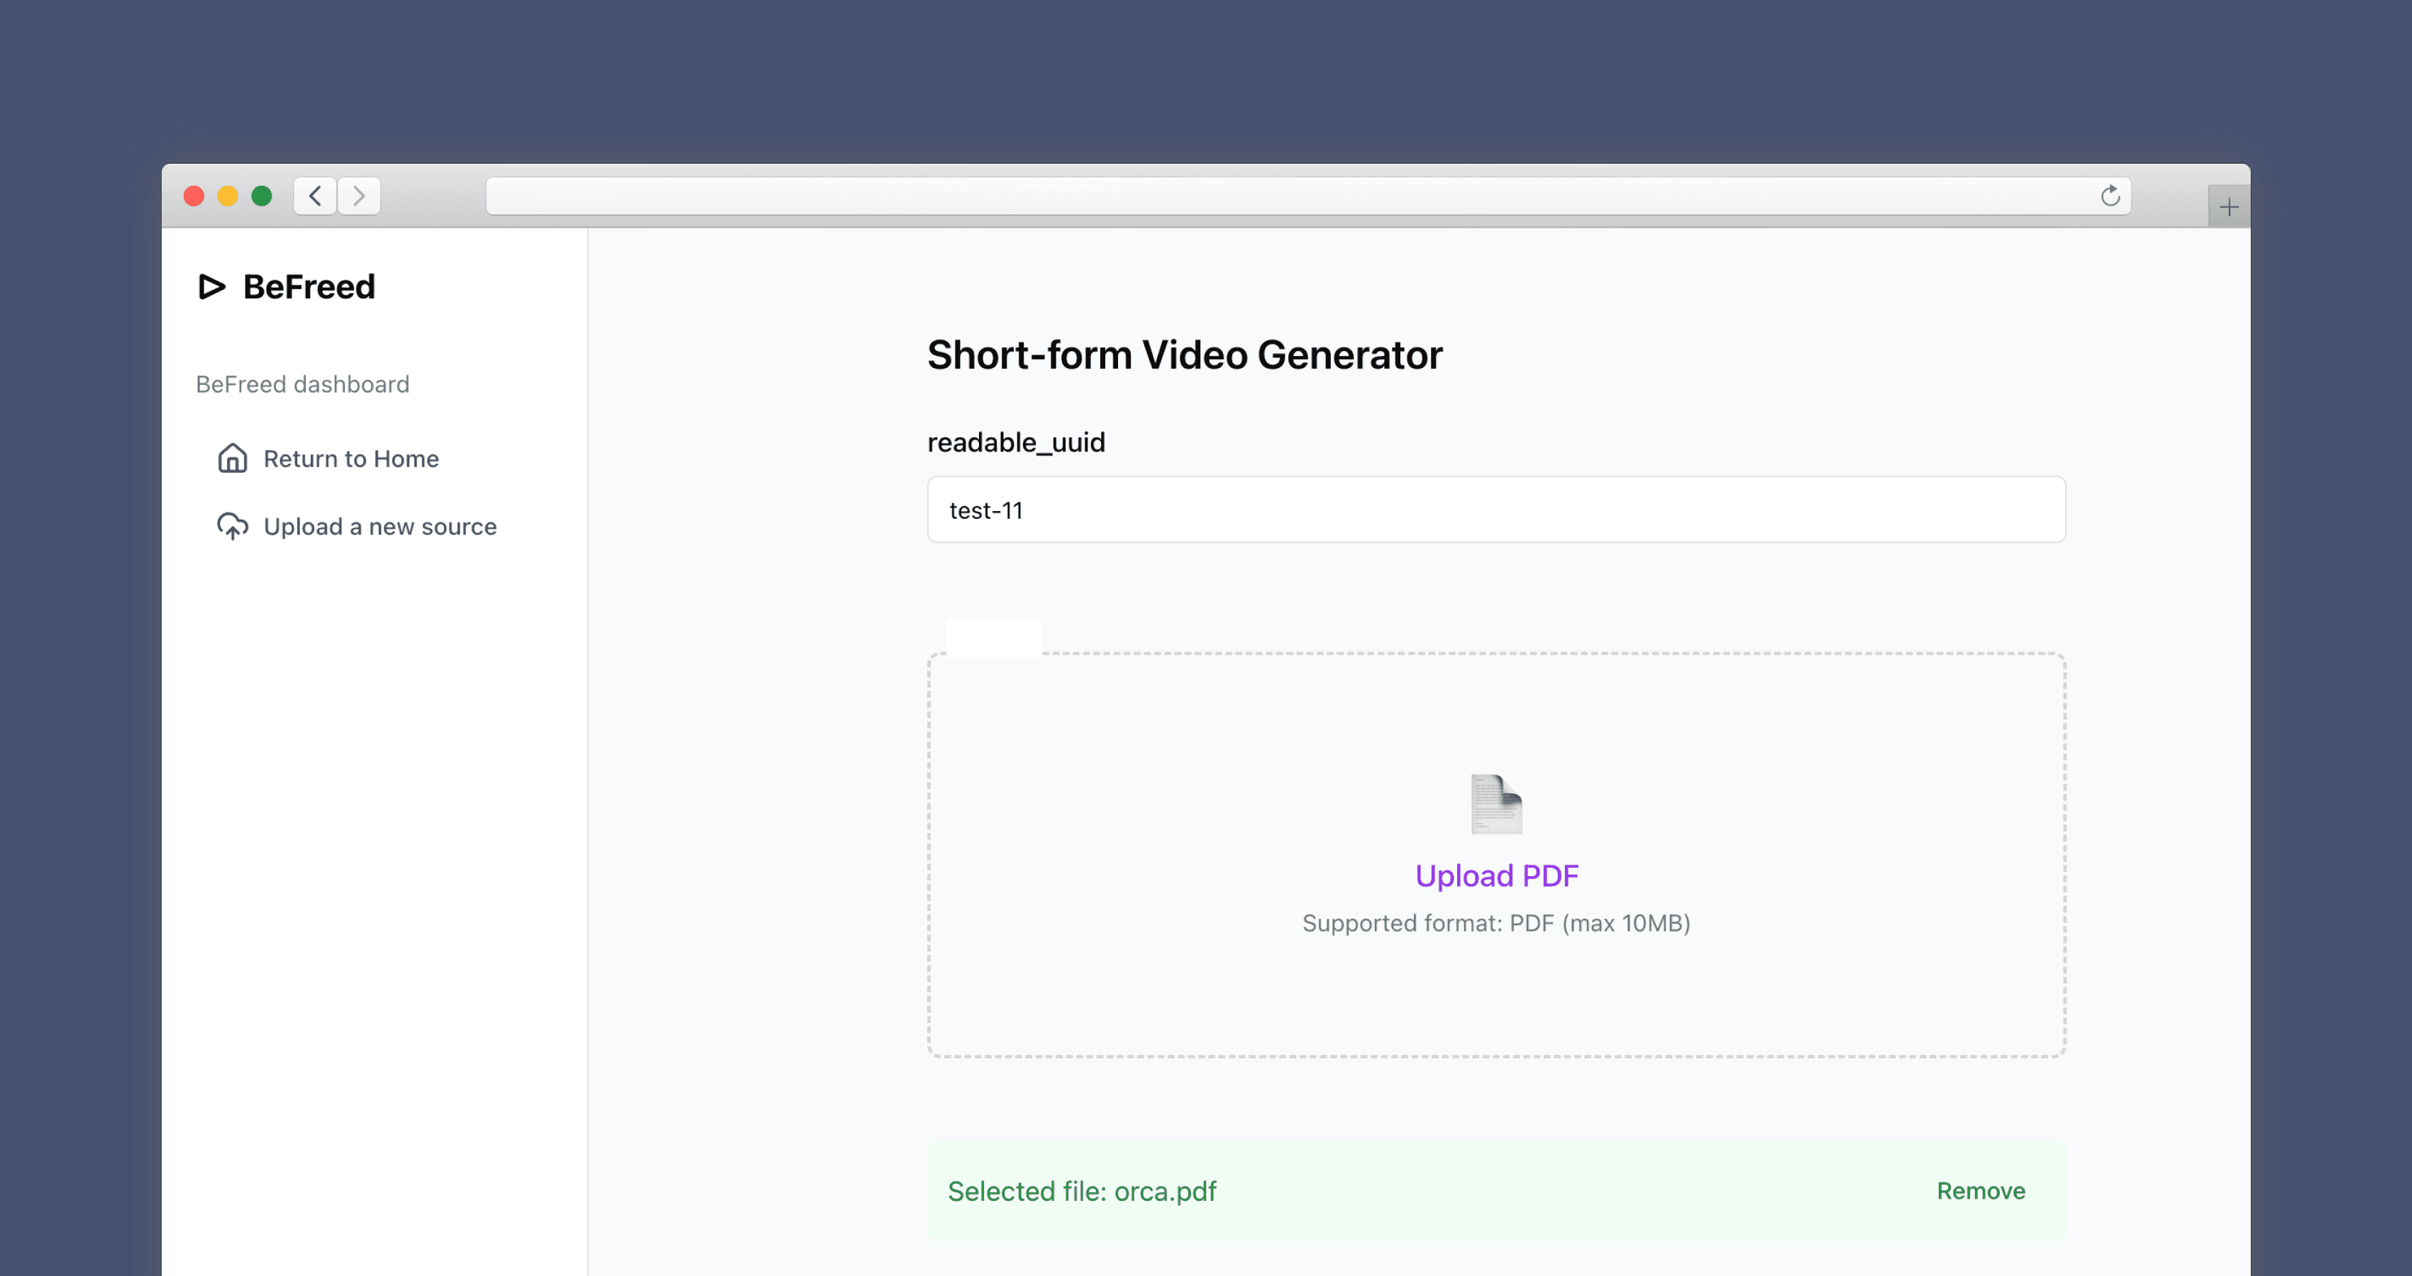2412x1276 pixels.
Task: Click the home icon in sidebar
Action: click(x=232, y=459)
